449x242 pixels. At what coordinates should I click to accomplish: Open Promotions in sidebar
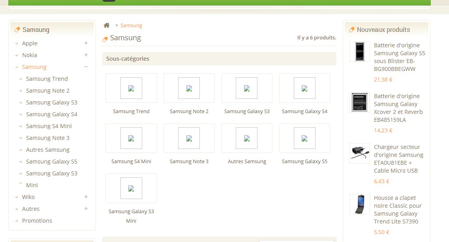[37, 221]
